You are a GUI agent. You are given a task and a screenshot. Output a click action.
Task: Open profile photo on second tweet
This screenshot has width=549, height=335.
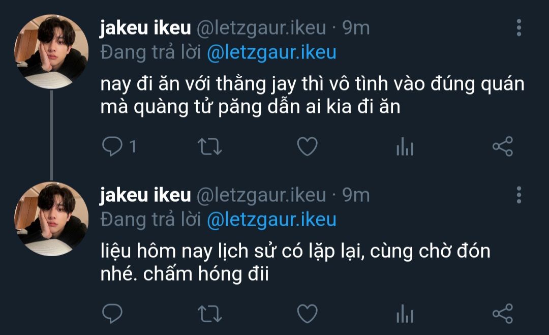click(x=51, y=219)
